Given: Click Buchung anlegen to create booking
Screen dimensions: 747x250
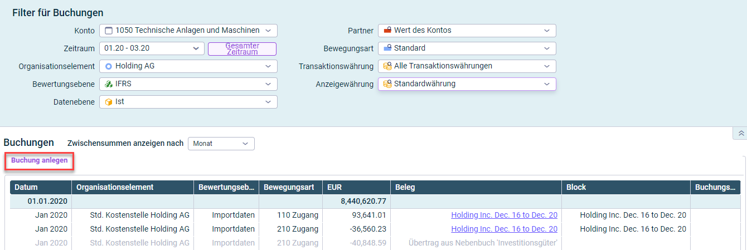Looking at the screenshot, I should click(40, 160).
